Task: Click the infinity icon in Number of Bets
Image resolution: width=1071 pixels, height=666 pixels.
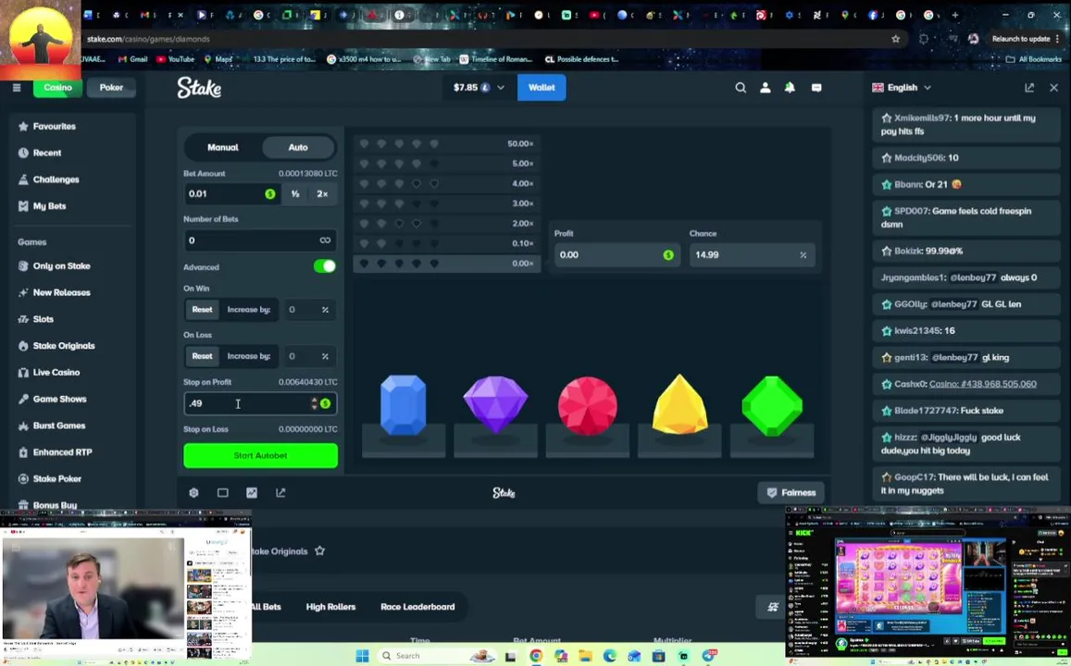Action: [x=325, y=240]
